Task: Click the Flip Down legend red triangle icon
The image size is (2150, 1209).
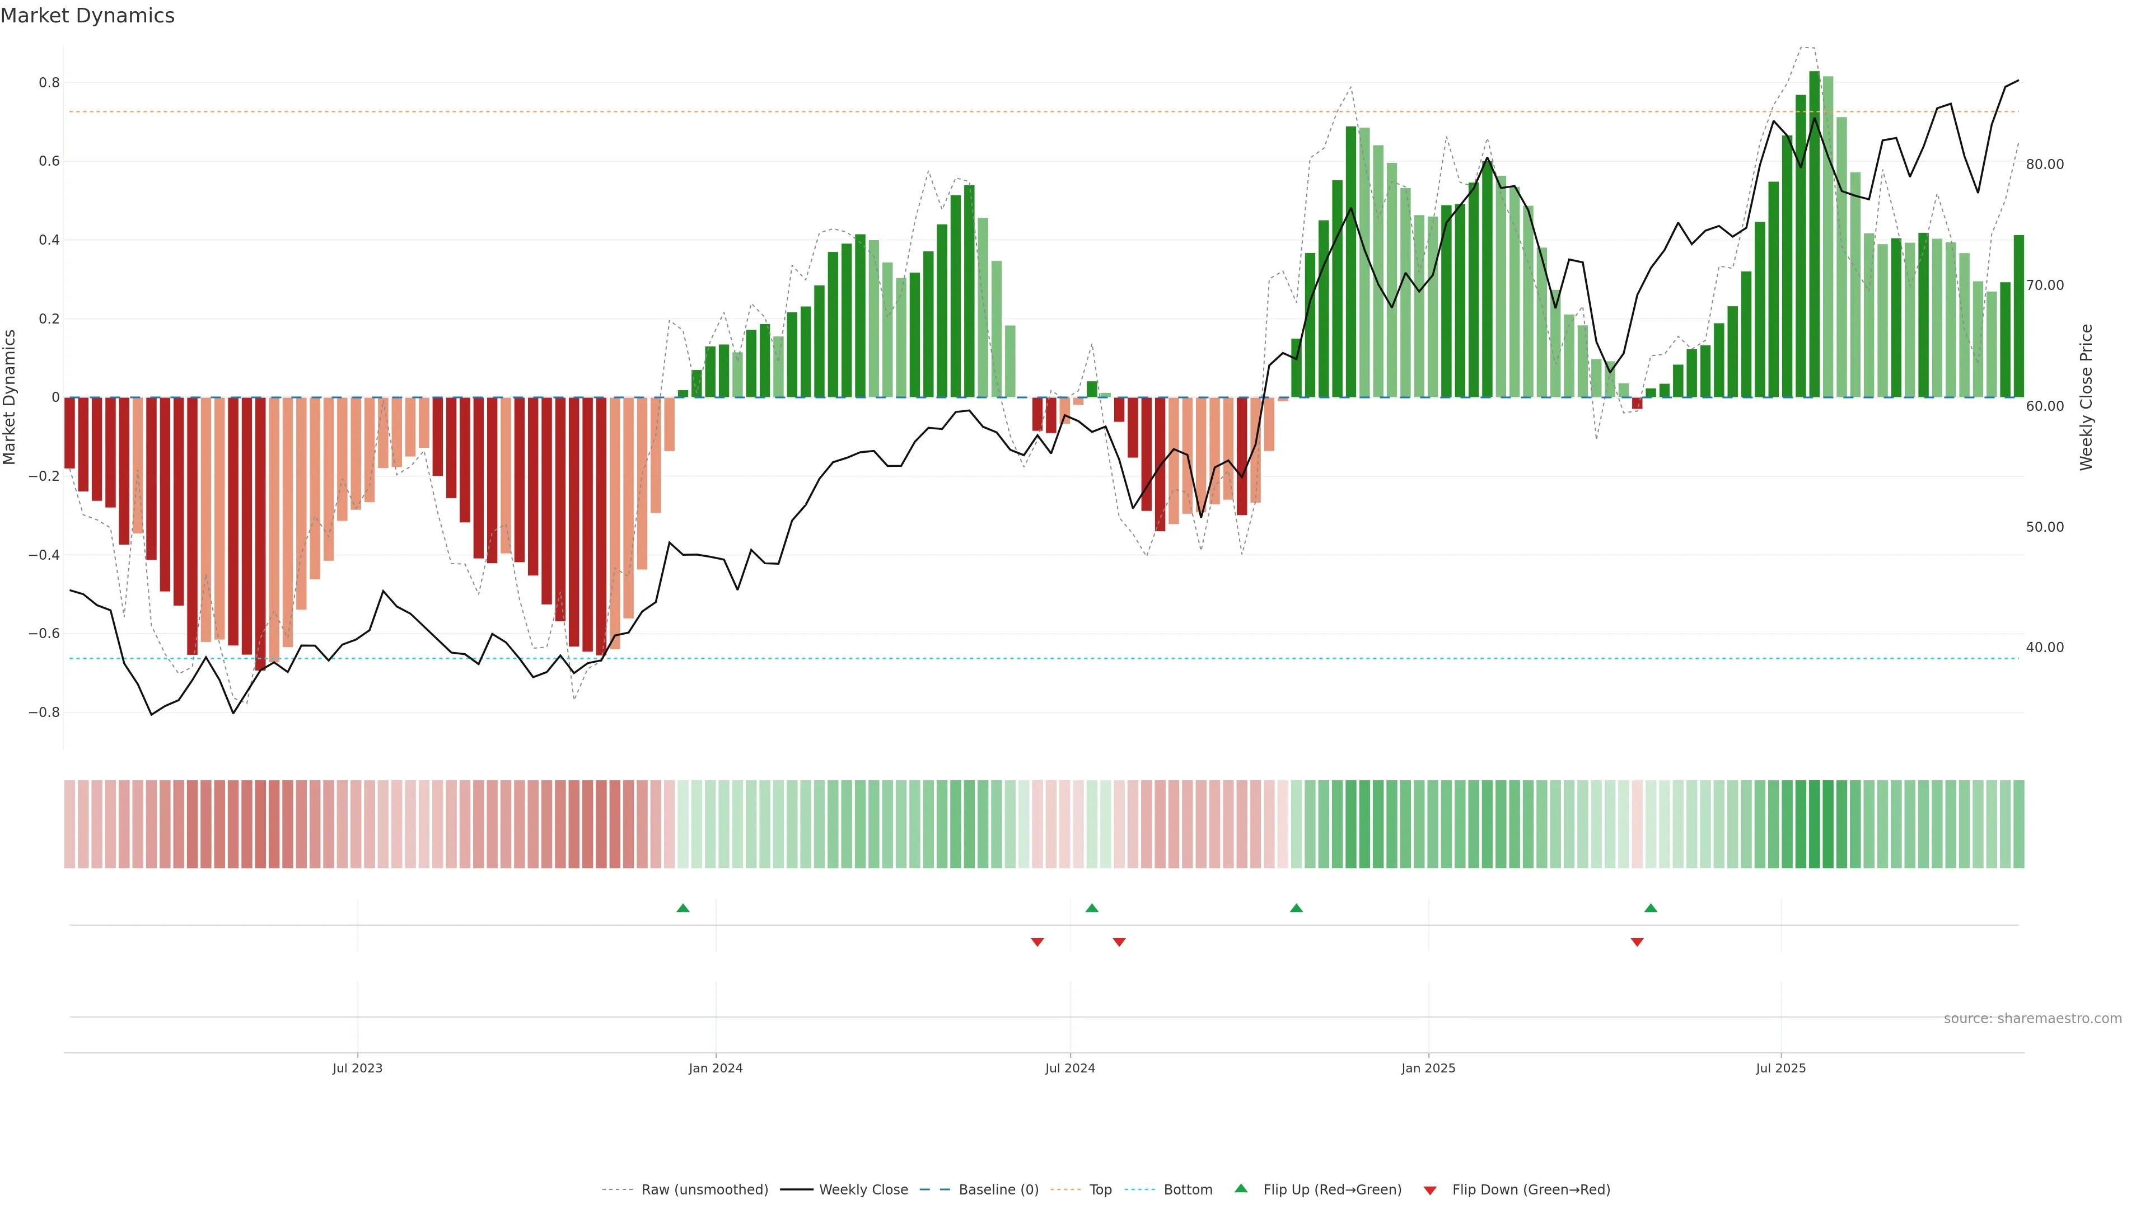Action: [1430, 1191]
